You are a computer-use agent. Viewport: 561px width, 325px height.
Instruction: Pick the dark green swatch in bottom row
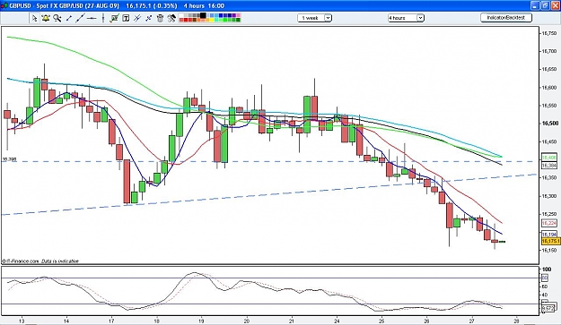pos(238,20)
